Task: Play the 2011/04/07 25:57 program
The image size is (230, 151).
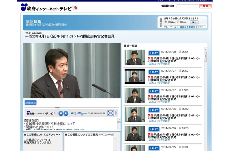Action: 154,72
